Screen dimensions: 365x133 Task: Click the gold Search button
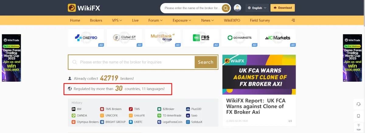coord(206,62)
